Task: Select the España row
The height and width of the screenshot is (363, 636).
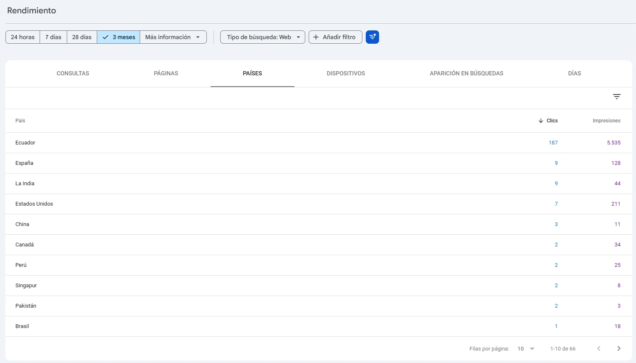Action: tap(319, 163)
